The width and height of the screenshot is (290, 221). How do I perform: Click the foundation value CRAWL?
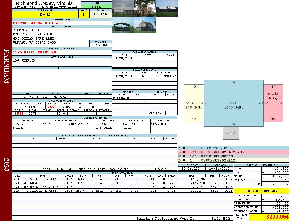click(x=18, y=124)
